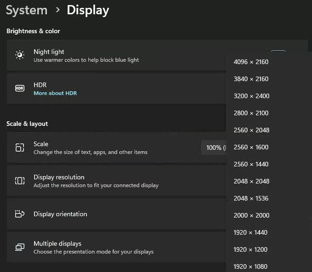Click the Night light sun icon
The height and width of the screenshot is (272, 312).
(x=20, y=55)
